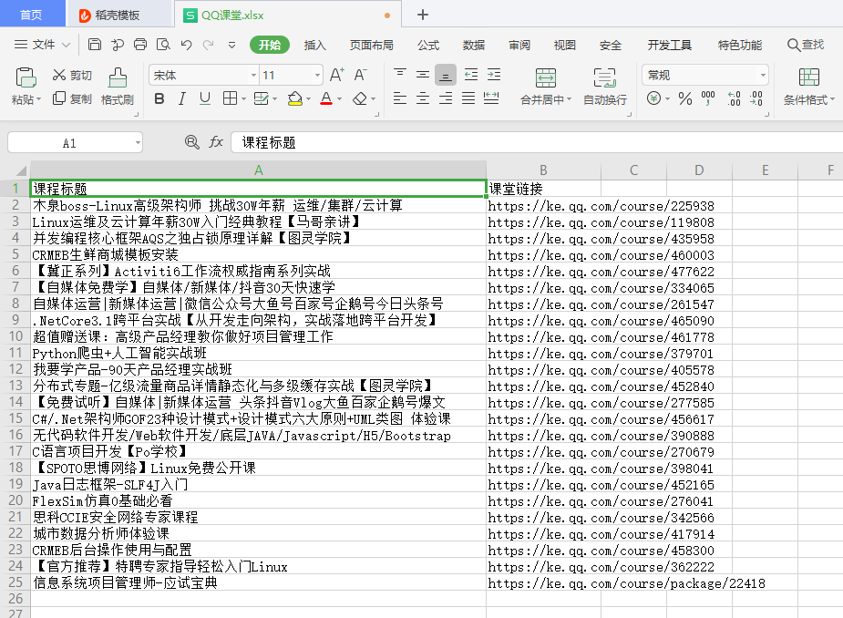Cut the selection with the scissors icon
The image size is (843, 618).
(x=59, y=75)
